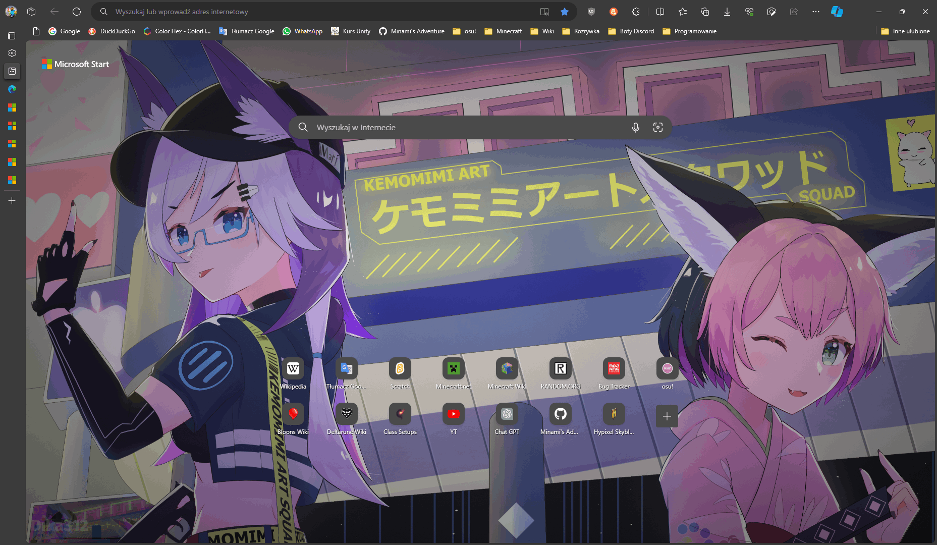
Task: Open the Minecraft.net quick link
Action: 454,374
